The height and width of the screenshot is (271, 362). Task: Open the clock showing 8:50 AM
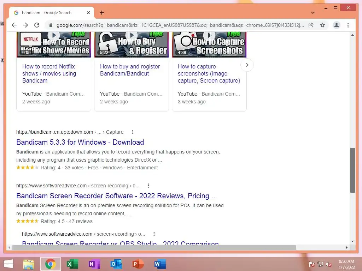(x=346, y=264)
